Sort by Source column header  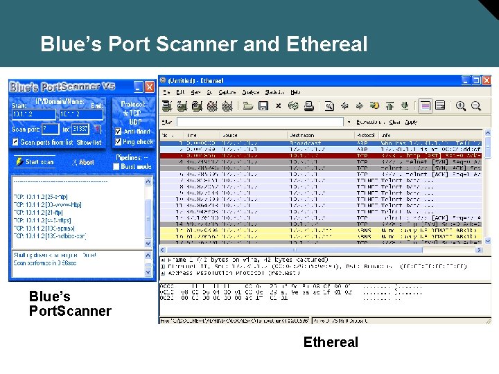point(254,135)
